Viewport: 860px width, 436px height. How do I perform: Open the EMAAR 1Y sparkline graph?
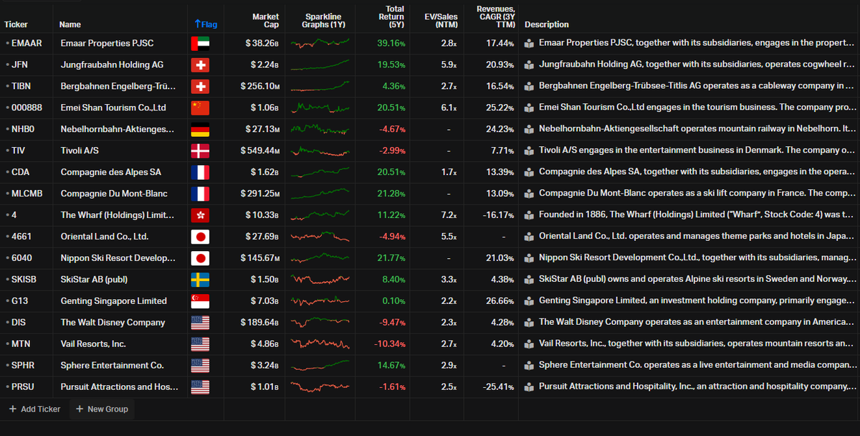[320, 43]
